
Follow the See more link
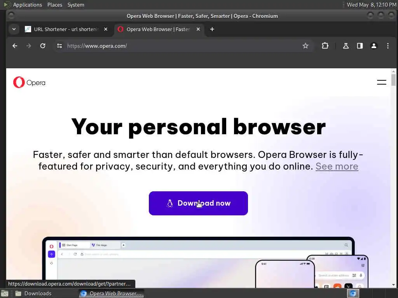point(337,166)
